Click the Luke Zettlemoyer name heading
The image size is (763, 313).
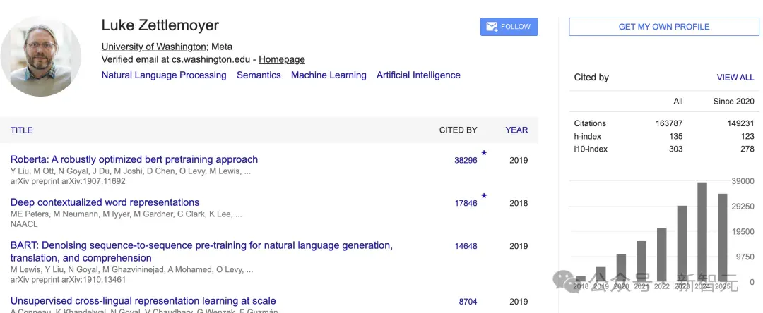tap(160, 25)
